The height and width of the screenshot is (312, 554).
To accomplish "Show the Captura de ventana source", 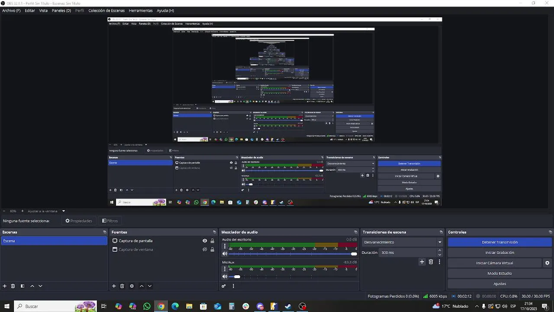I will click(205, 250).
